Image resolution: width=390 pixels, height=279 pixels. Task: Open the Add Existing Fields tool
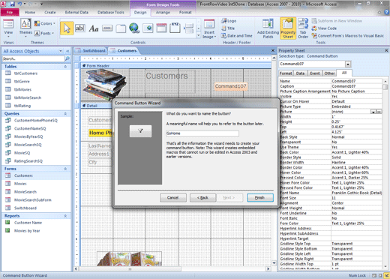pos(268,28)
